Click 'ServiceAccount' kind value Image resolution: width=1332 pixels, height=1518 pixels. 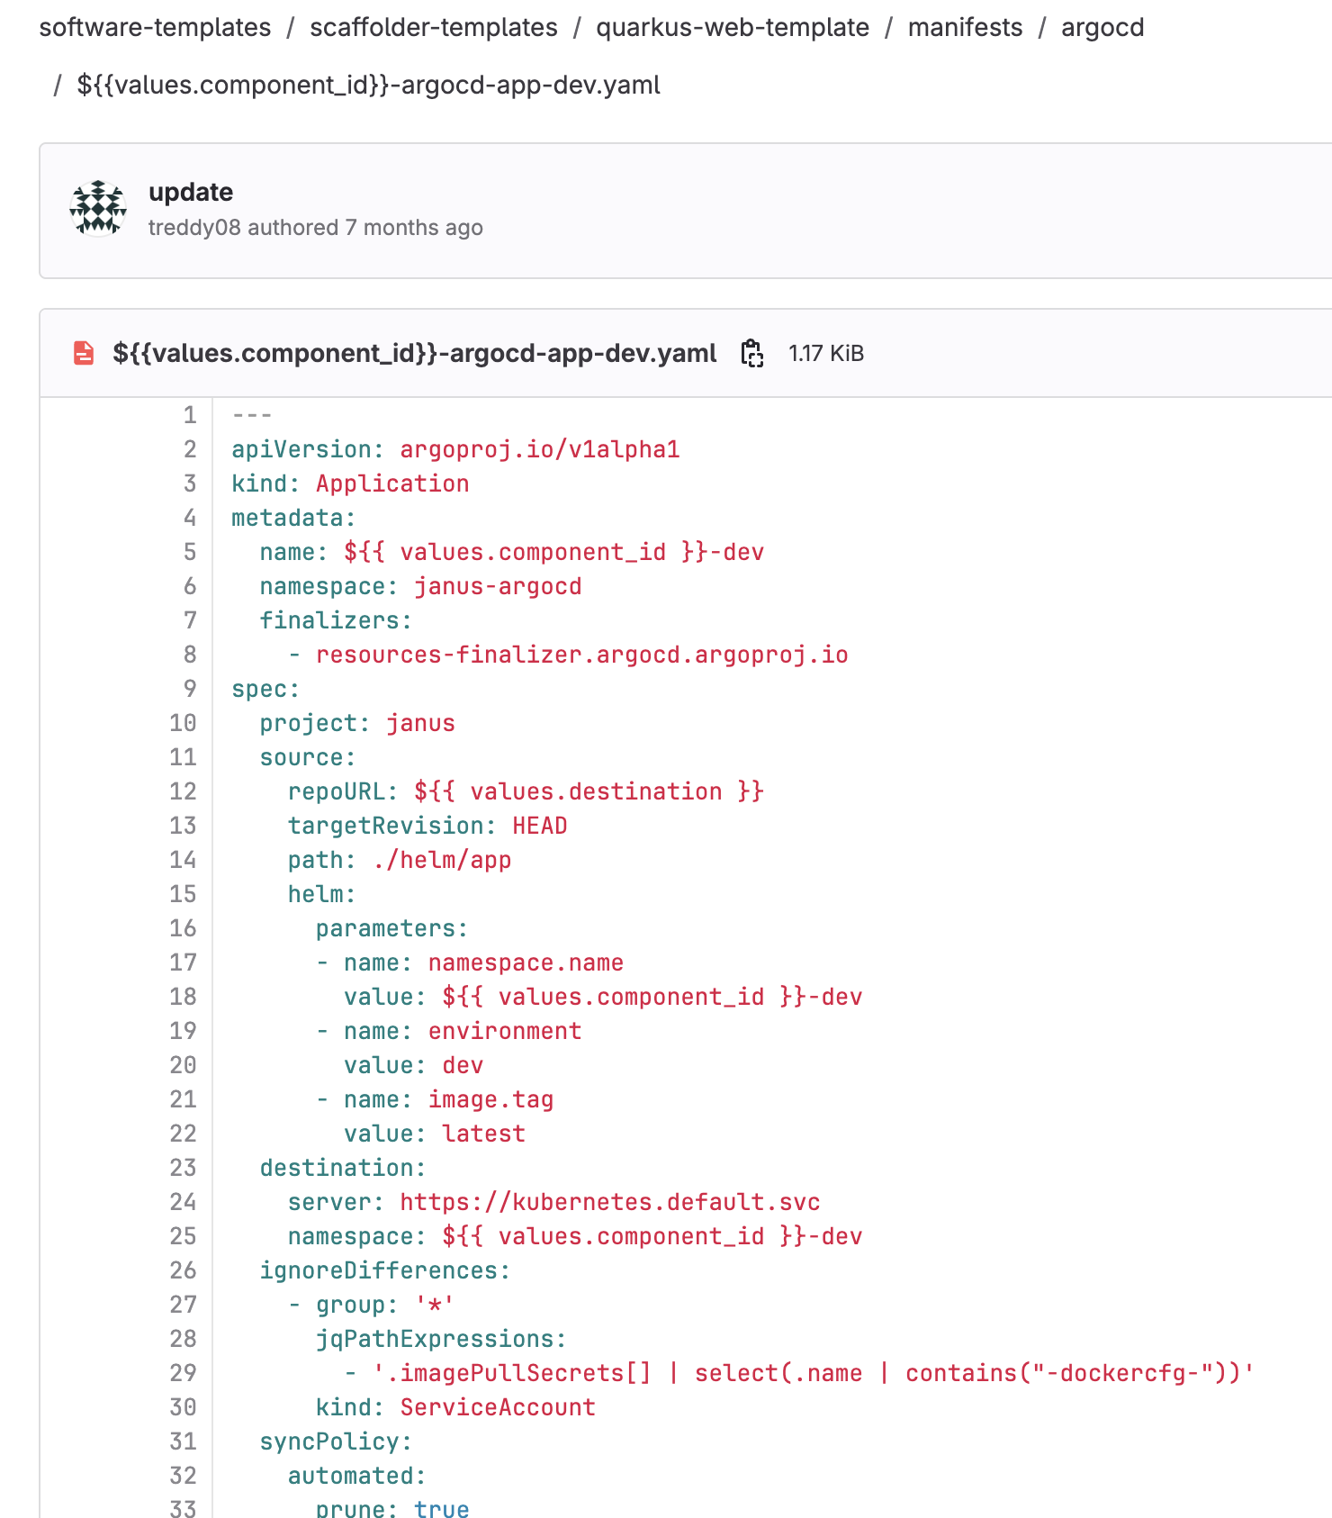[x=498, y=1407]
